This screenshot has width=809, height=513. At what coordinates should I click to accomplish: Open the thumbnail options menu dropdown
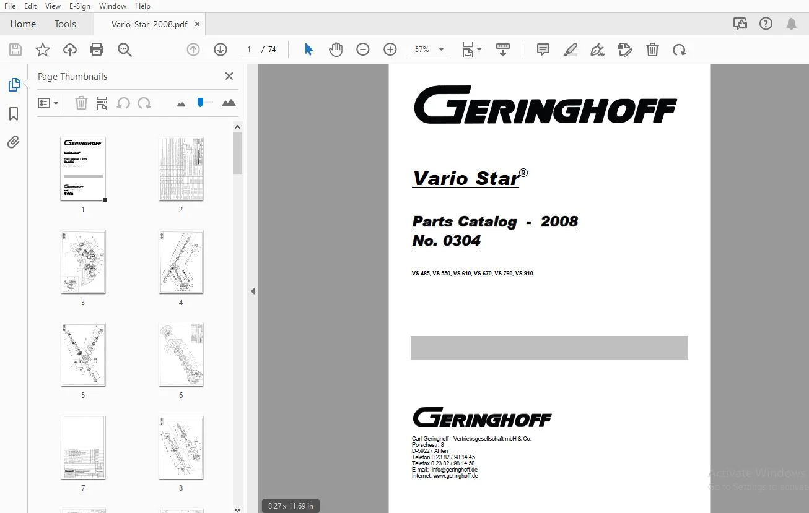[48, 103]
